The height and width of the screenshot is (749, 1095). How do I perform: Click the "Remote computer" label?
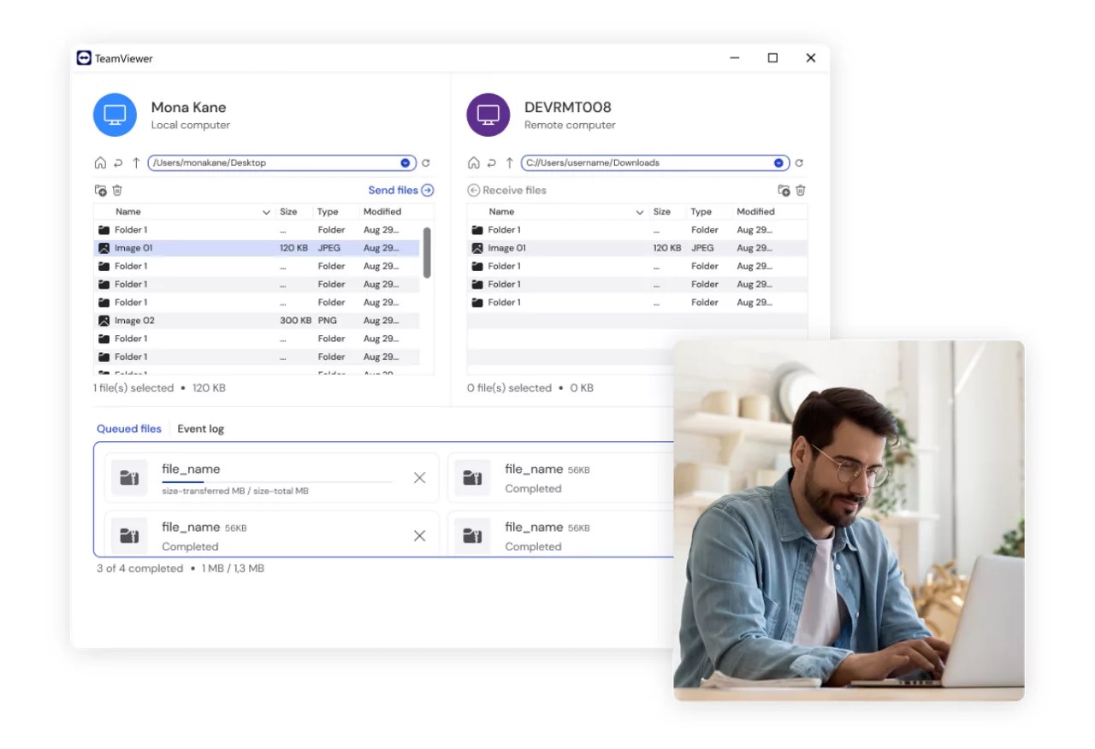coord(570,126)
